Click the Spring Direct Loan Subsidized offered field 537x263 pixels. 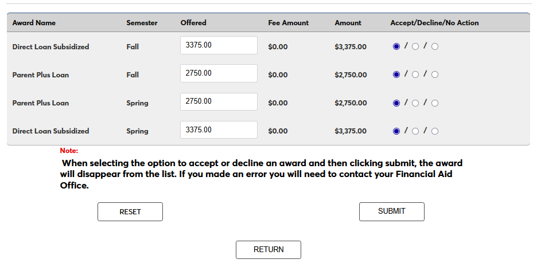(x=219, y=130)
